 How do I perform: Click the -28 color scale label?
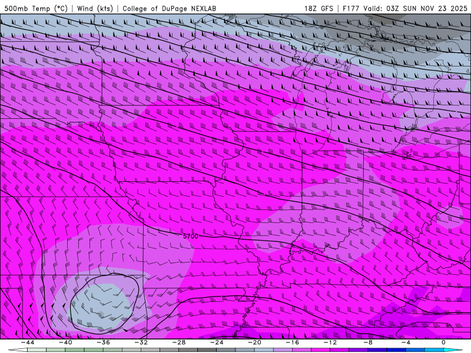(179, 342)
